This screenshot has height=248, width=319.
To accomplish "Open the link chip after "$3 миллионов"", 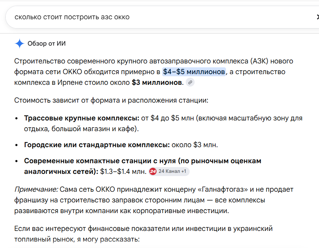I will (190, 82).
